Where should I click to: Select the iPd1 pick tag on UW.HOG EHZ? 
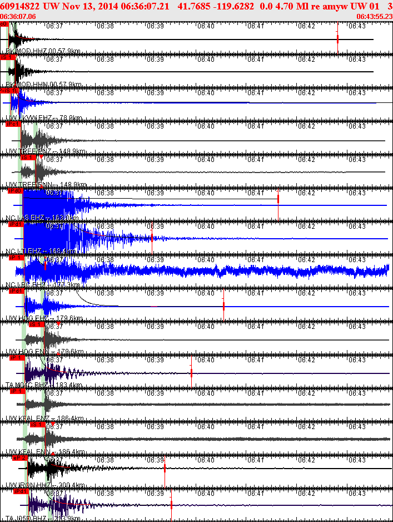coord(17,291)
